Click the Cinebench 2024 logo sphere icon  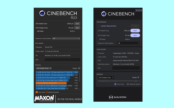point(104,14)
